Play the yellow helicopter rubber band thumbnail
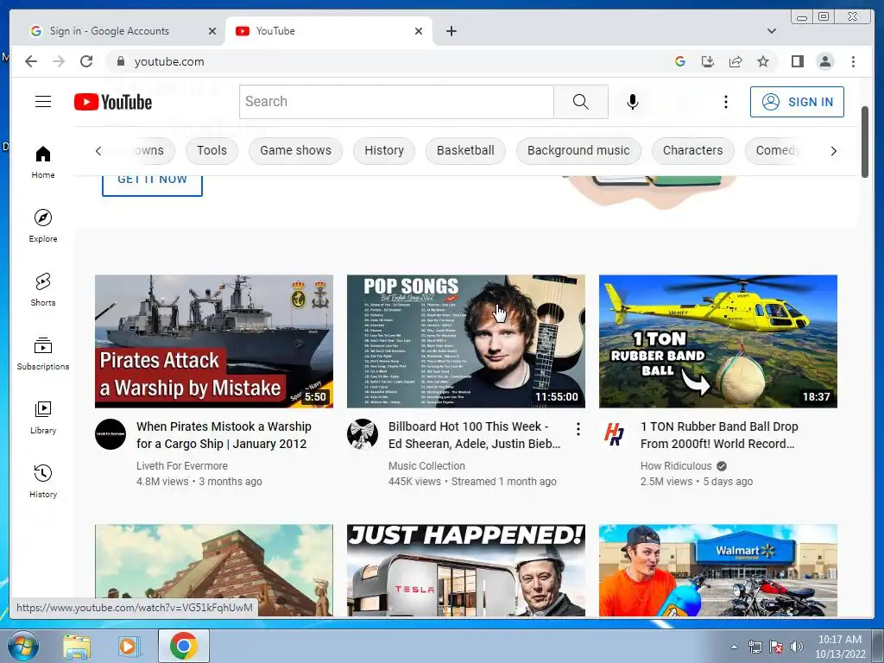Viewport: 884px width, 663px height. pyautogui.click(x=717, y=341)
